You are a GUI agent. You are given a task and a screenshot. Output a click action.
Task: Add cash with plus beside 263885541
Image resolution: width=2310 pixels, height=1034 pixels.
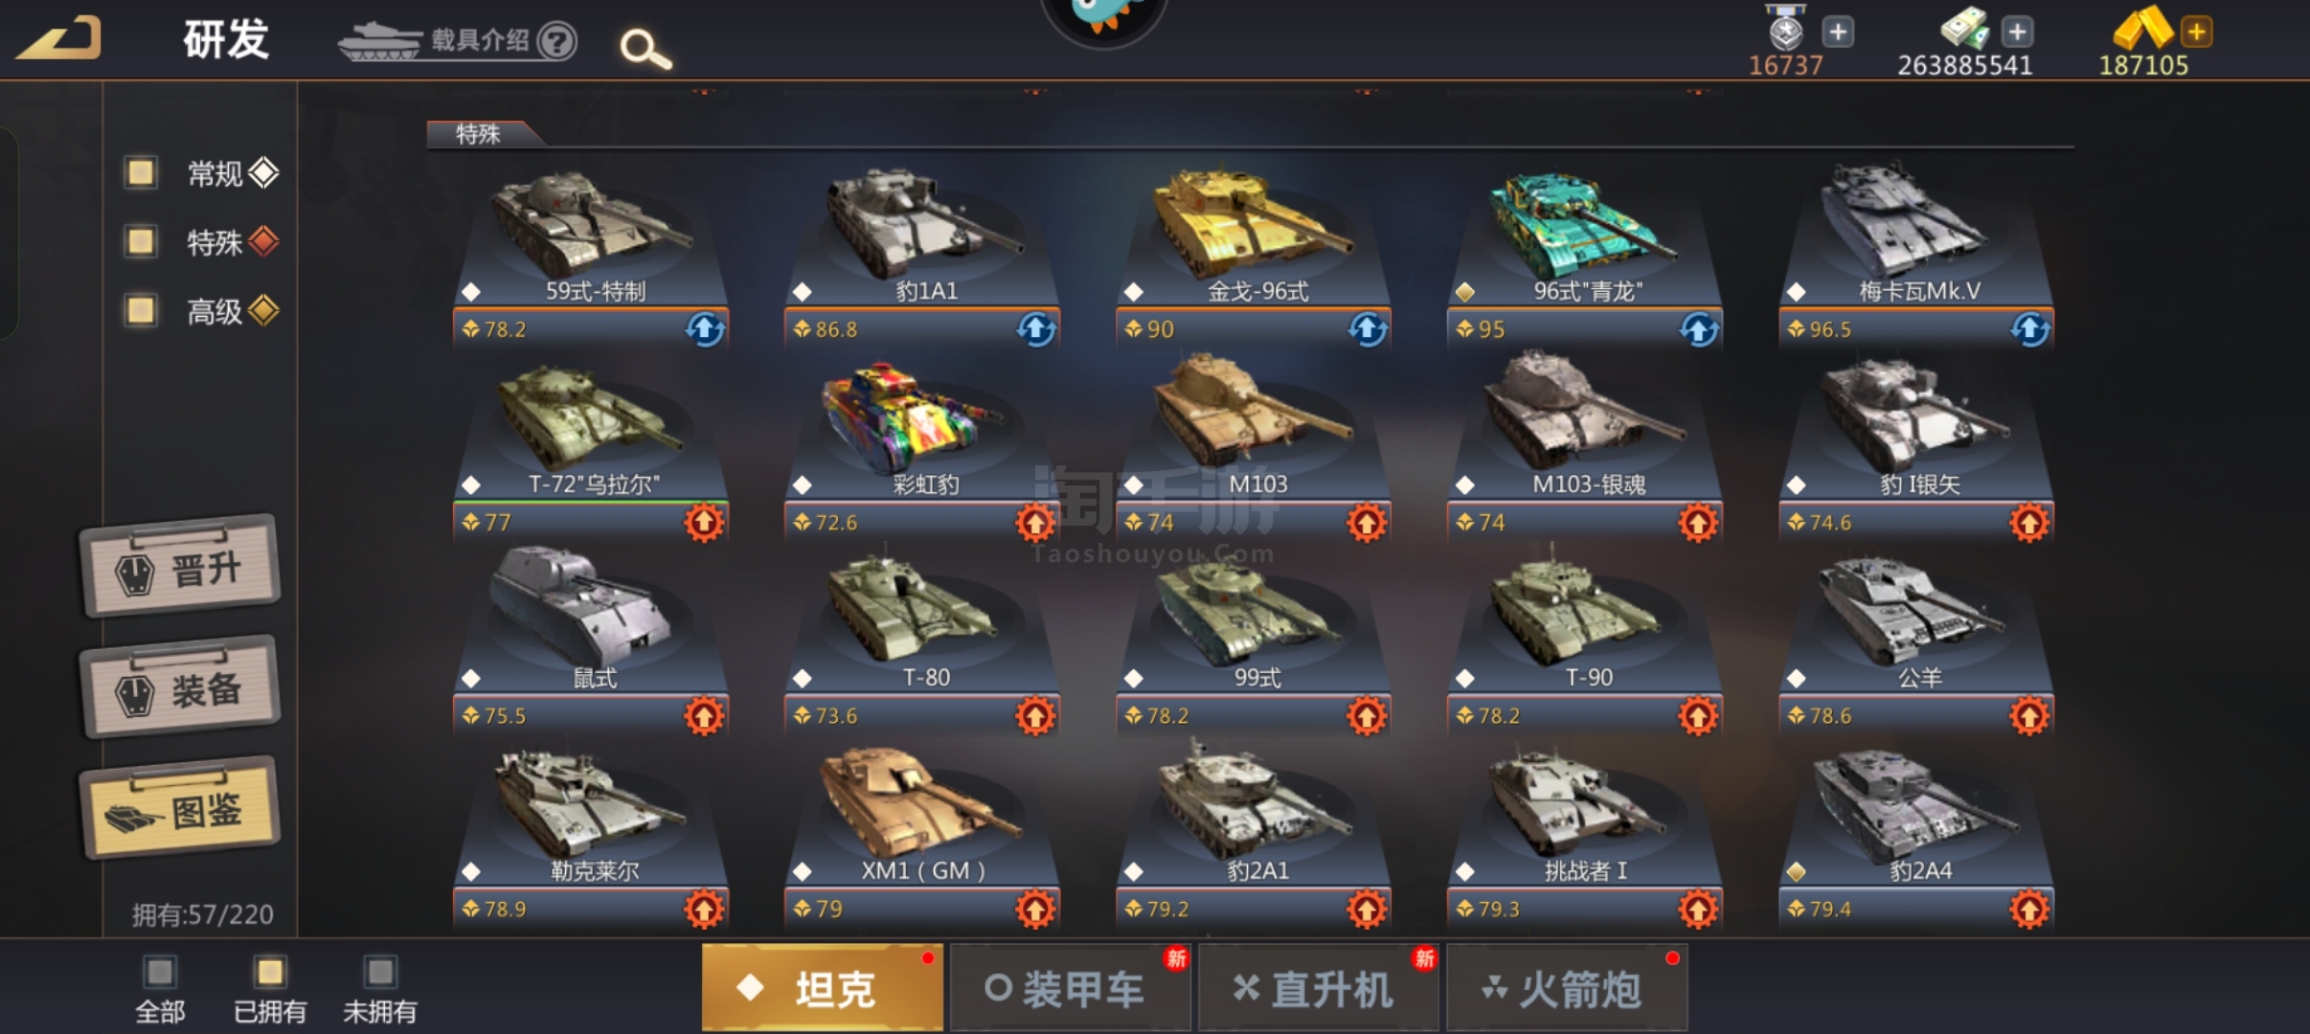click(2017, 32)
